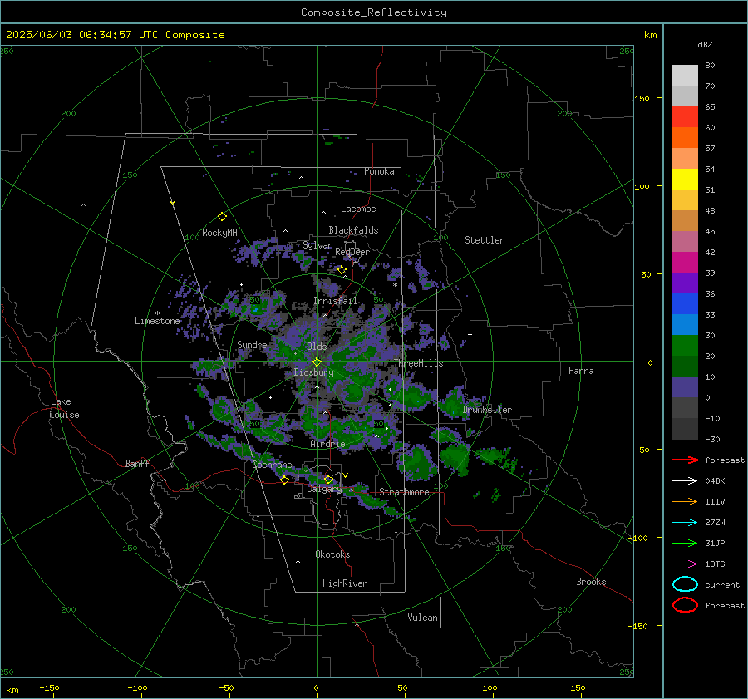Click the green 31JP arrow icon
The image size is (748, 699).
tap(685, 543)
